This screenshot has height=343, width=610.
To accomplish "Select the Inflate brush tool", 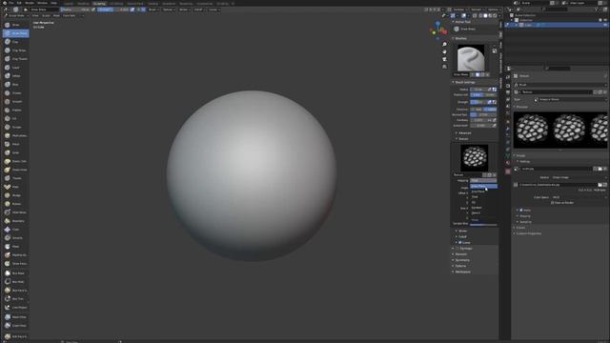I will 15,76.
